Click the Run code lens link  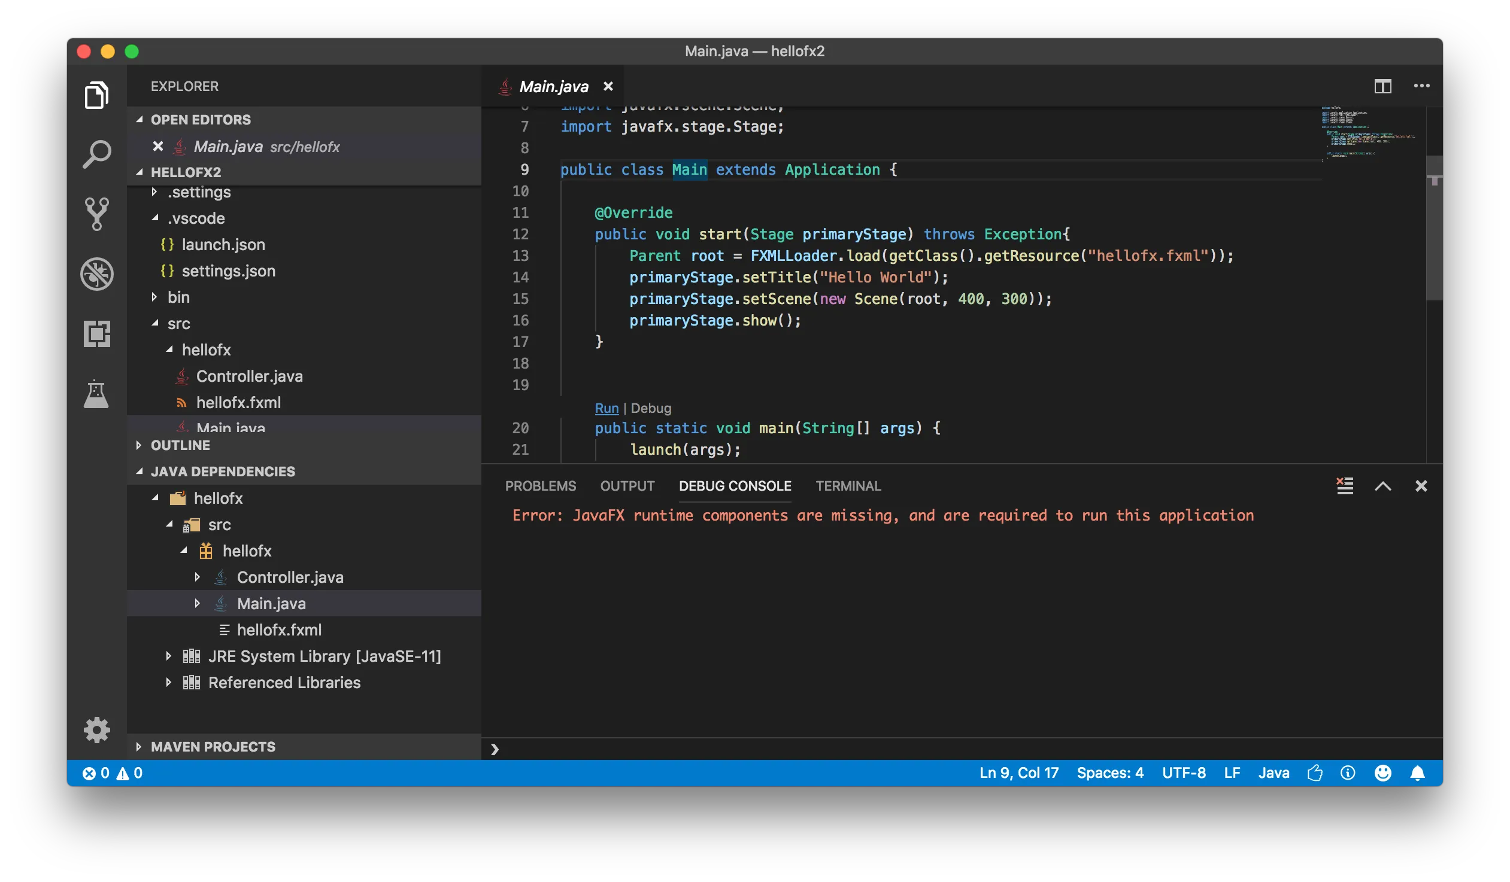point(607,408)
